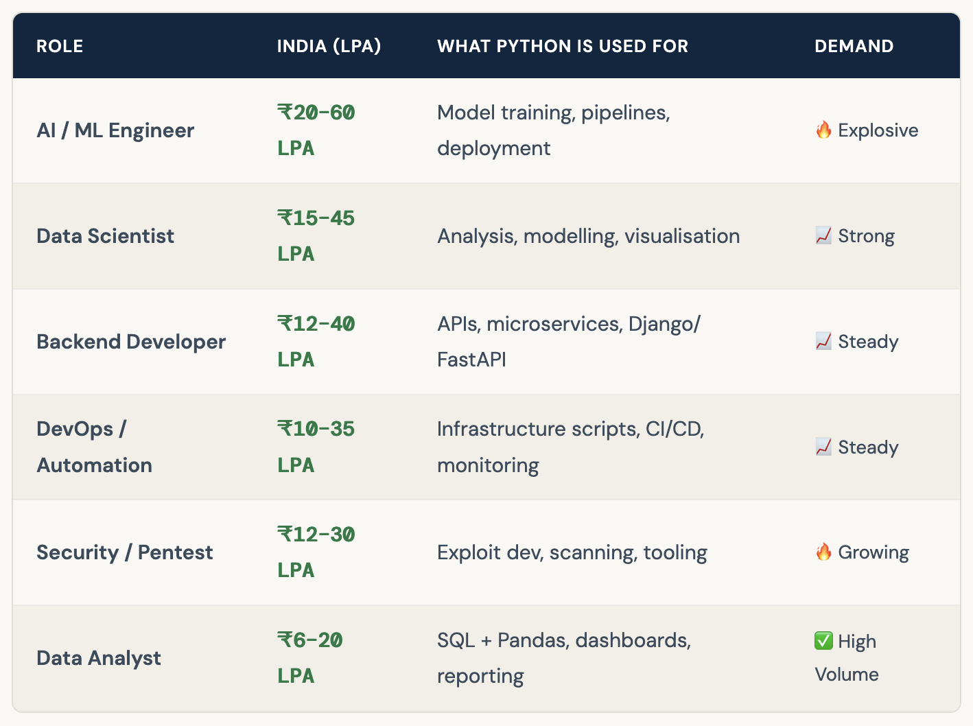Viewport: 973px width, 726px height.
Task: Click the Exploit dev, scanning, tooling text
Action: (572, 552)
